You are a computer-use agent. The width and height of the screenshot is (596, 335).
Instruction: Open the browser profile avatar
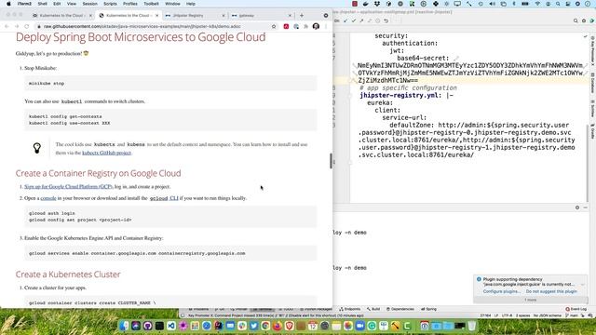pos(316,26)
